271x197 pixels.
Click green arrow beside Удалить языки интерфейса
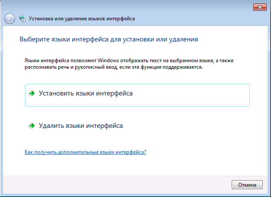(x=32, y=126)
